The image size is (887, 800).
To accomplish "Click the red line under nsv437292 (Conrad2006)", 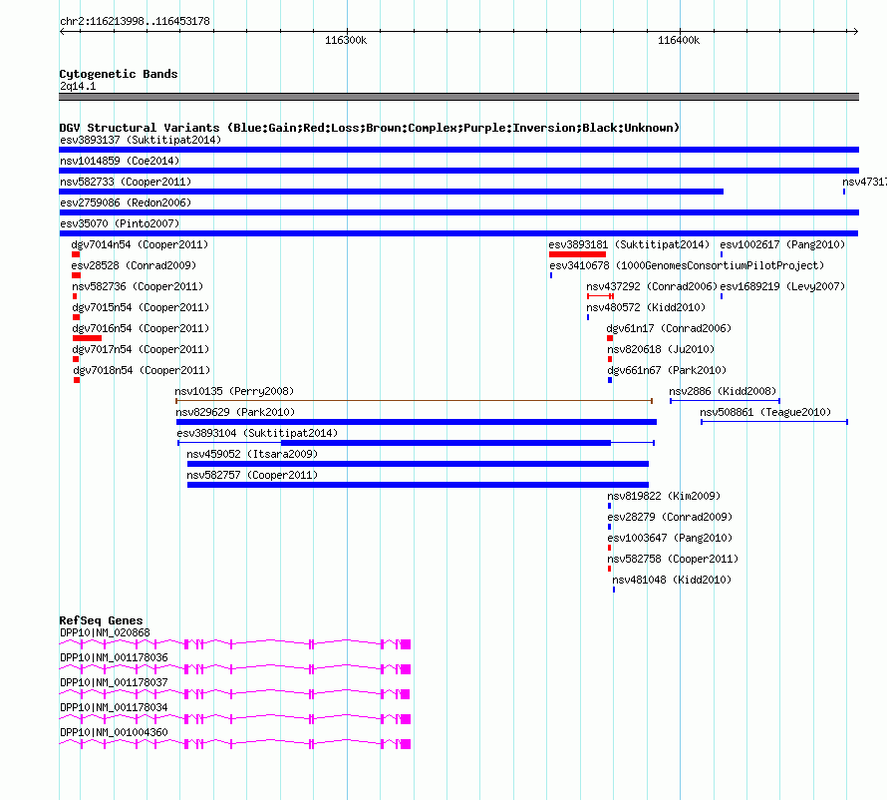I will point(600,296).
